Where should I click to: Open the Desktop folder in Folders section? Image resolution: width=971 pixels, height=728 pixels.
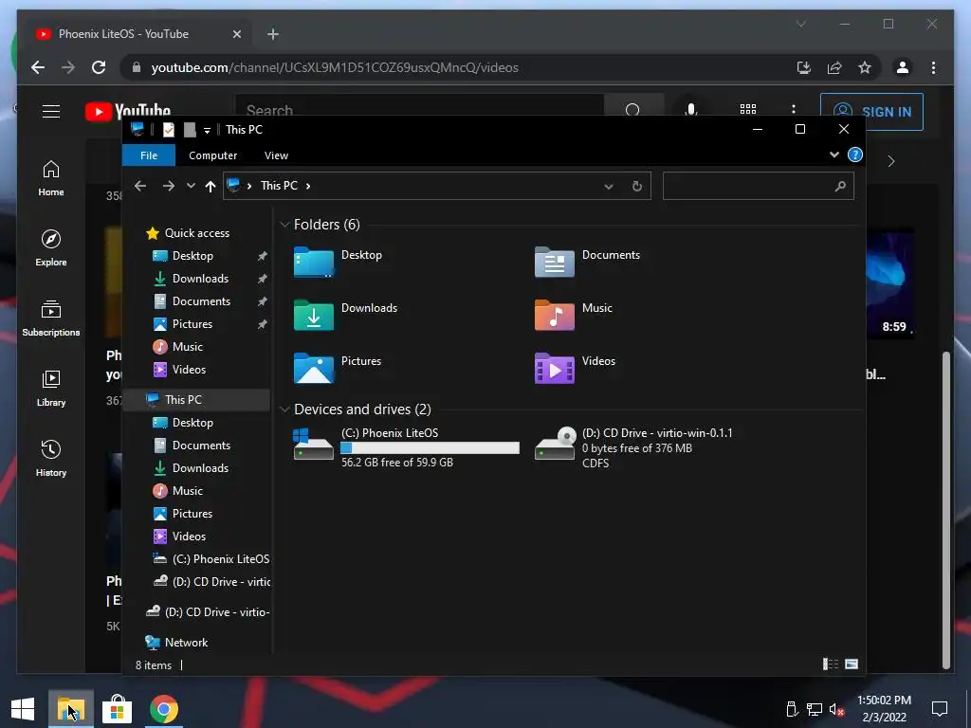313,263
